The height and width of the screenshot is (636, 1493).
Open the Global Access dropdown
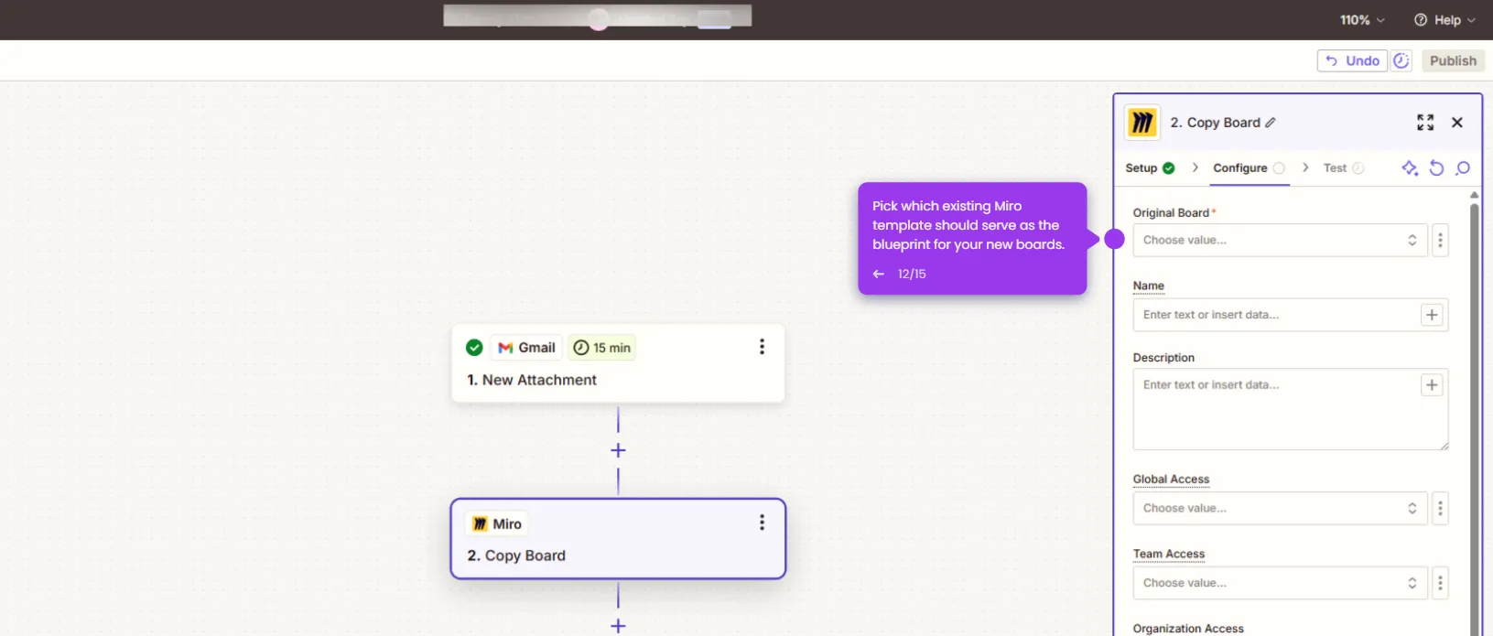[1280, 508]
